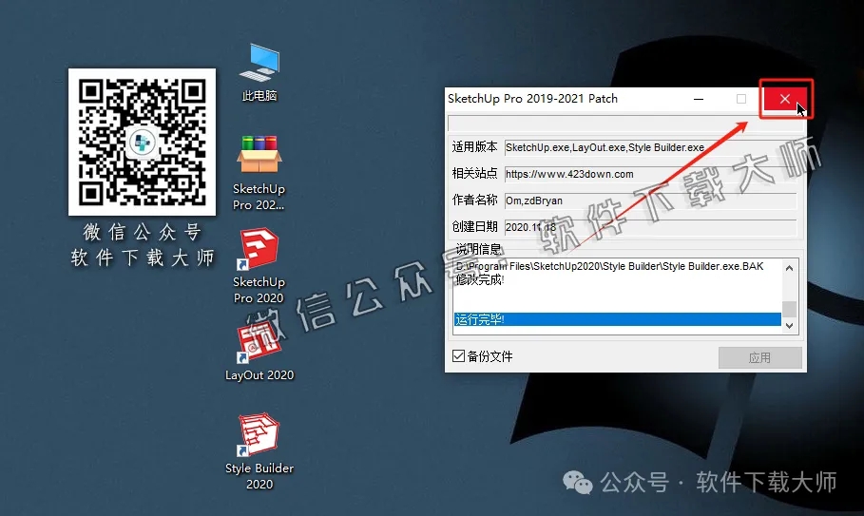
Task: Select the Style Builder 2020 shortcut
Action: [x=259, y=451]
